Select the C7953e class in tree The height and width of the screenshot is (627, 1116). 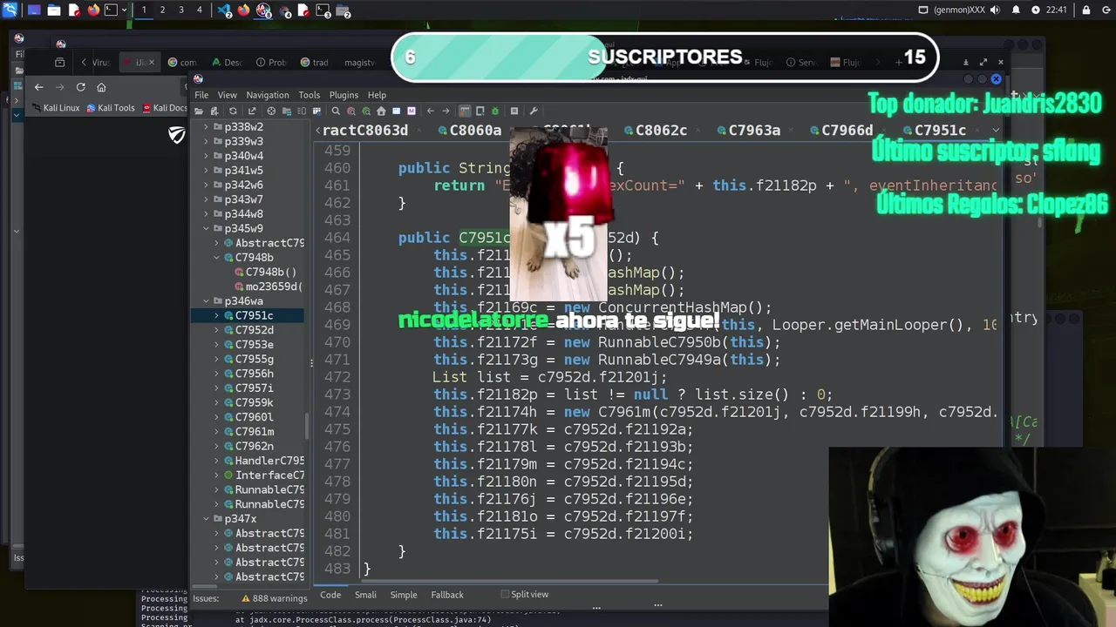coord(254,345)
